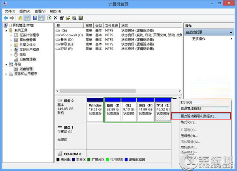
Task: Click the magnifier search toolbar icon
Action: tap(74, 18)
